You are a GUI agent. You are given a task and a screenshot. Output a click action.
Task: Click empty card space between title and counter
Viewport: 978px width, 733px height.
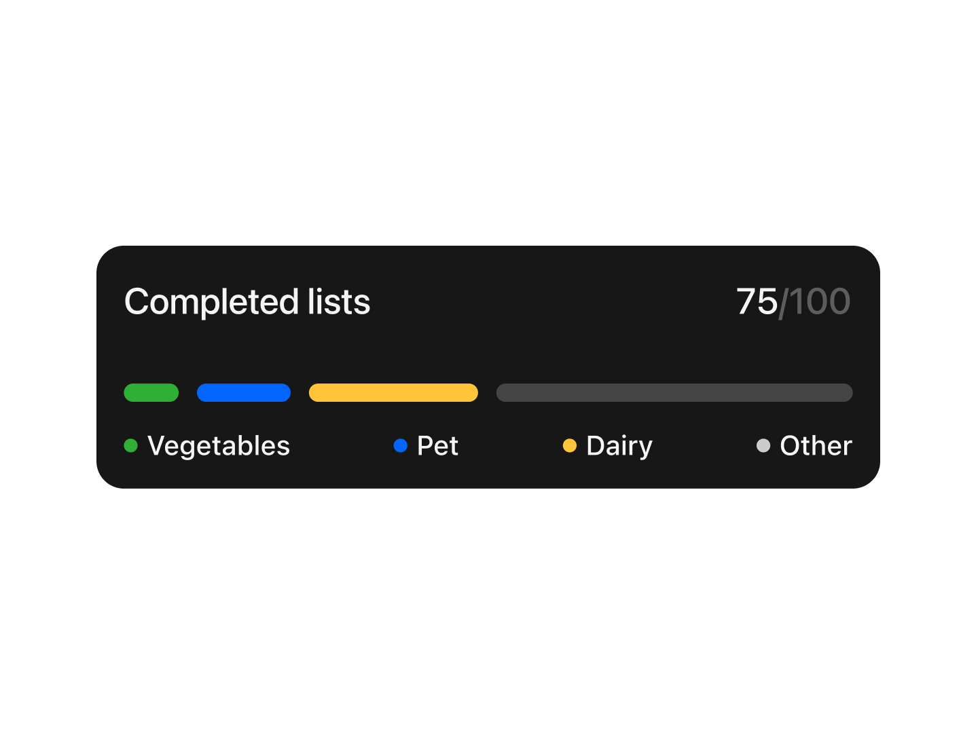click(x=550, y=302)
